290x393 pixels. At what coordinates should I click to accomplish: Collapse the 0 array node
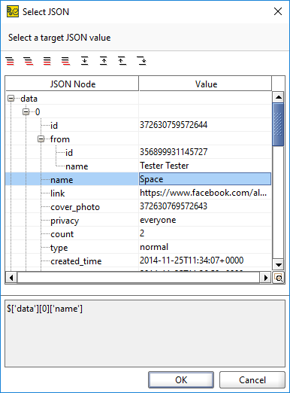(26, 111)
